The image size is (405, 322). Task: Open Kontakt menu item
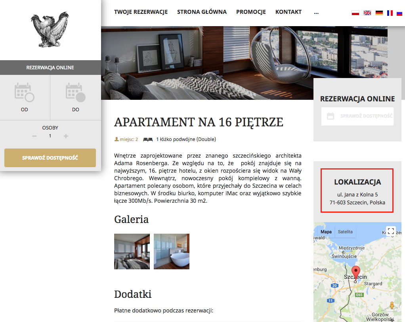coord(288,12)
